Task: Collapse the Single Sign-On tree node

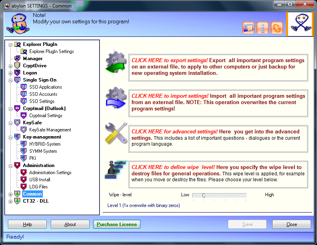Action: [x=11, y=80]
